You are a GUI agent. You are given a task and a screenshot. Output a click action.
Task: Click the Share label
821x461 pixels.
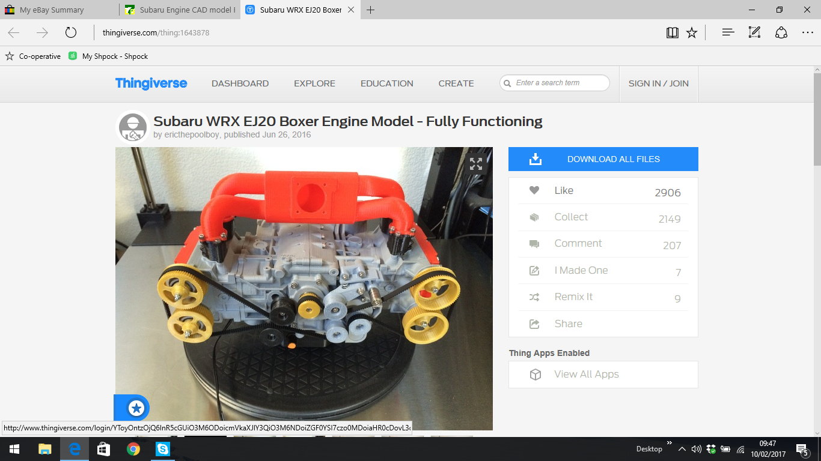click(x=568, y=324)
